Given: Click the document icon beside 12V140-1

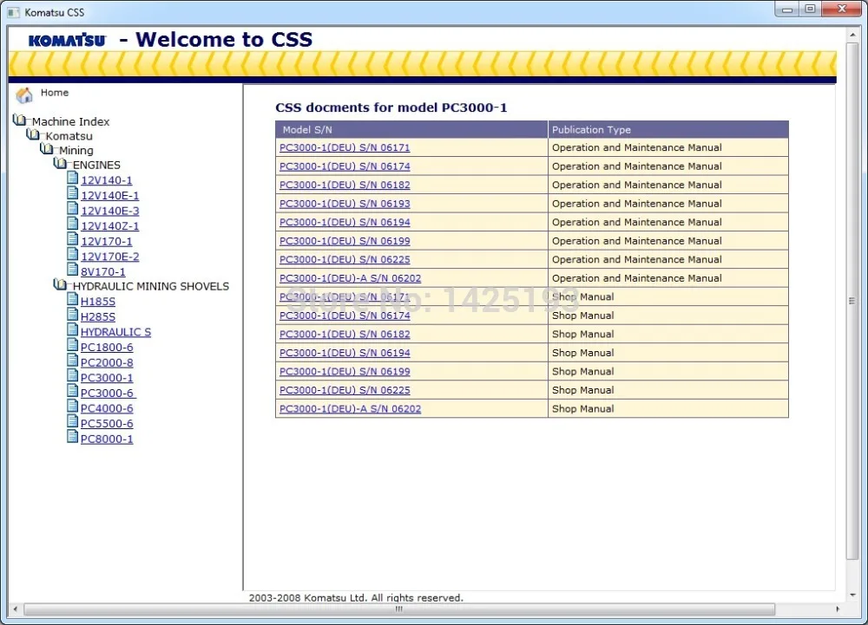Looking at the screenshot, I should pos(73,179).
